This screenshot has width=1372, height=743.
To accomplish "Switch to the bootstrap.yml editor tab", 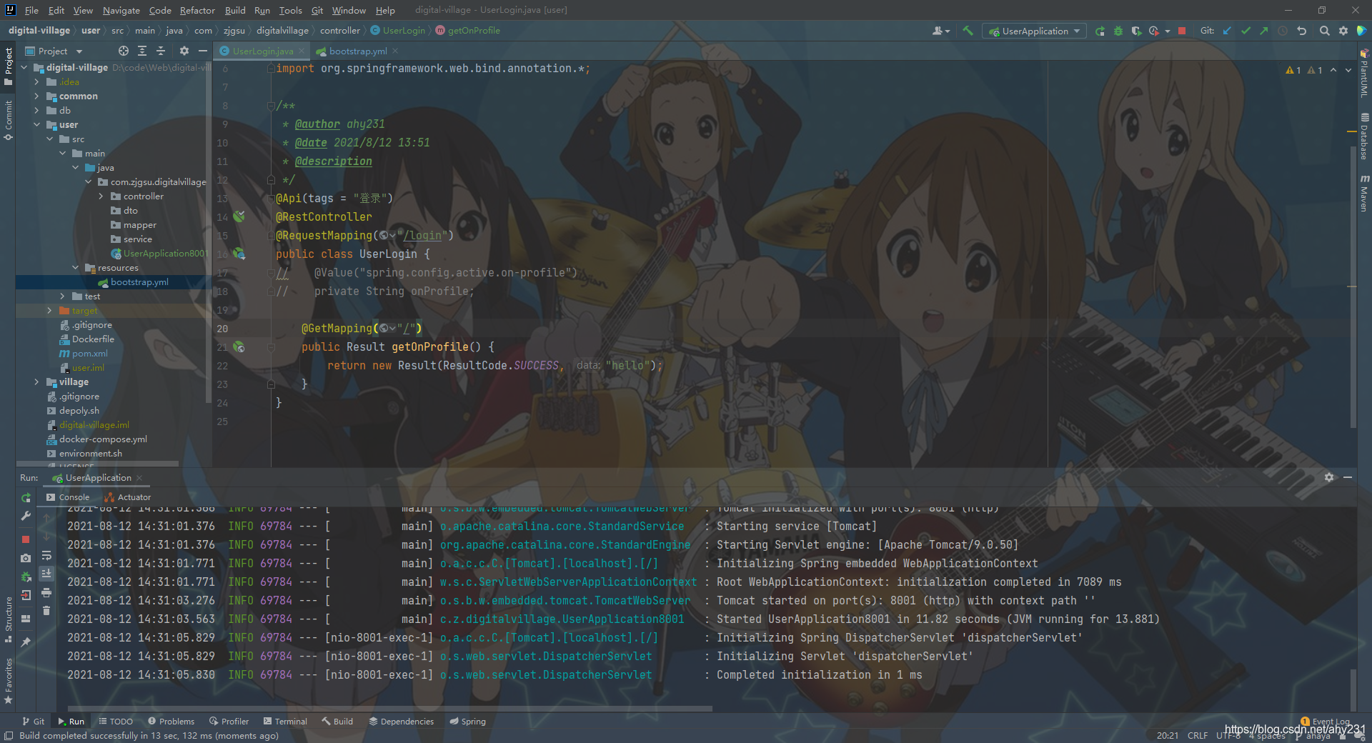I will pos(357,51).
